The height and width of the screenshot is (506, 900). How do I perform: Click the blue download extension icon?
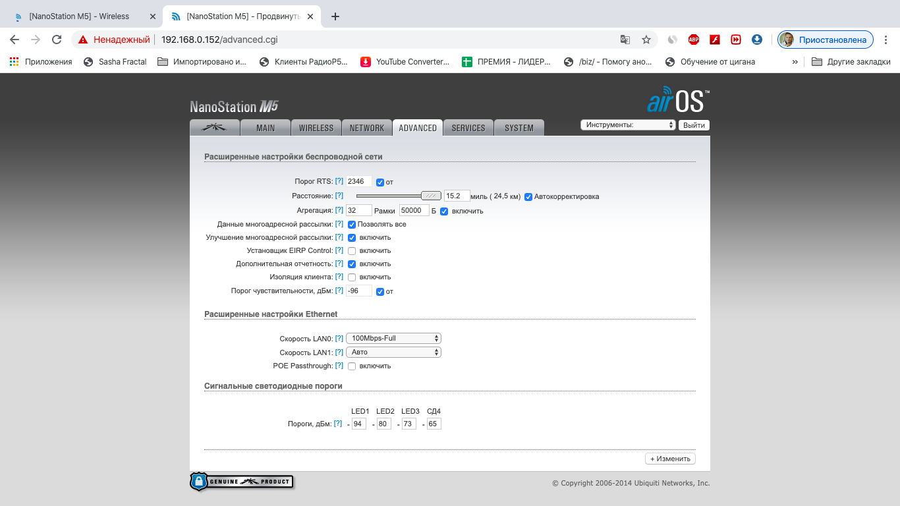[757, 40]
